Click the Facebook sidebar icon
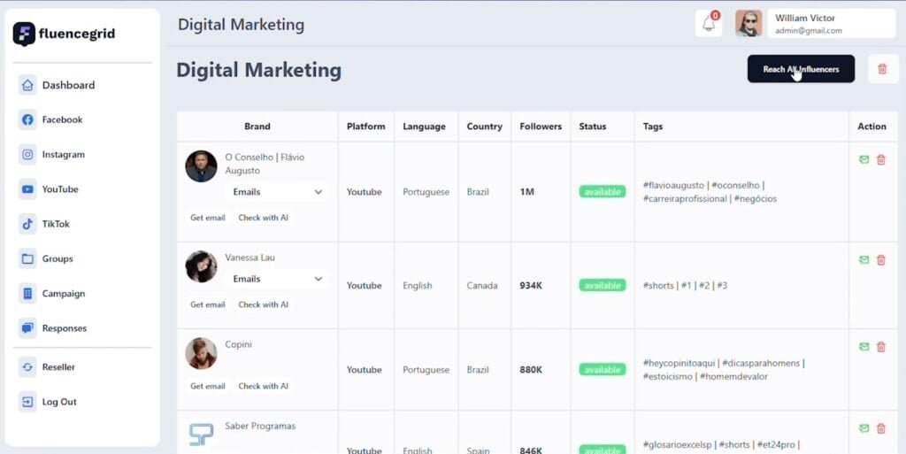Screen dimensions: 906x454 [27, 119]
